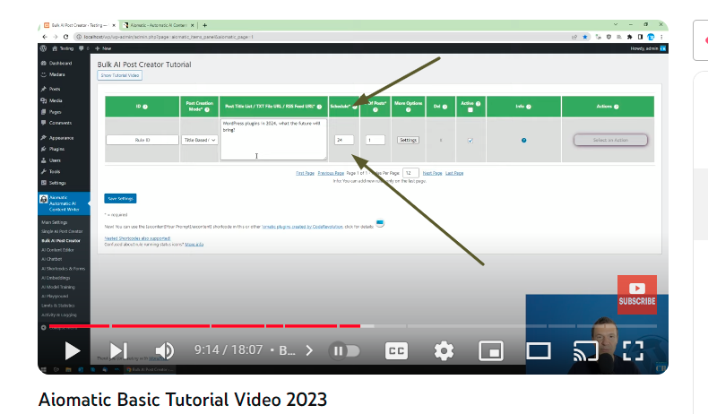
Task: Click the ID column help icon
Action: 145,107
